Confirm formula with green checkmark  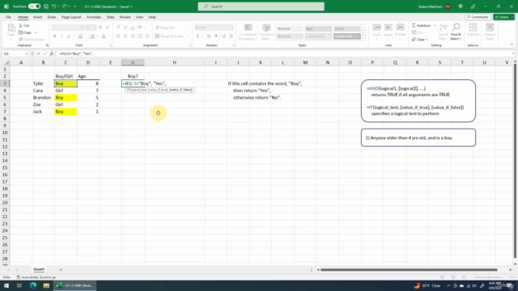(x=45, y=53)
